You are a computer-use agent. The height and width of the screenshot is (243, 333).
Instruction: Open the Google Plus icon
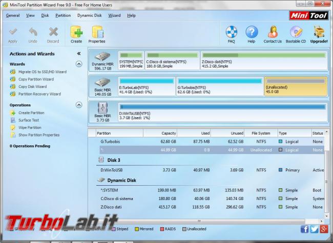(x=324, y=229)
